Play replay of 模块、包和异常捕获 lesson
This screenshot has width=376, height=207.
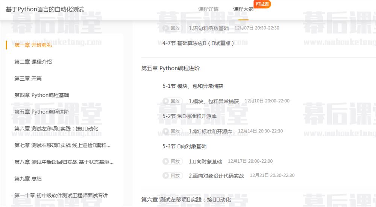172,101
